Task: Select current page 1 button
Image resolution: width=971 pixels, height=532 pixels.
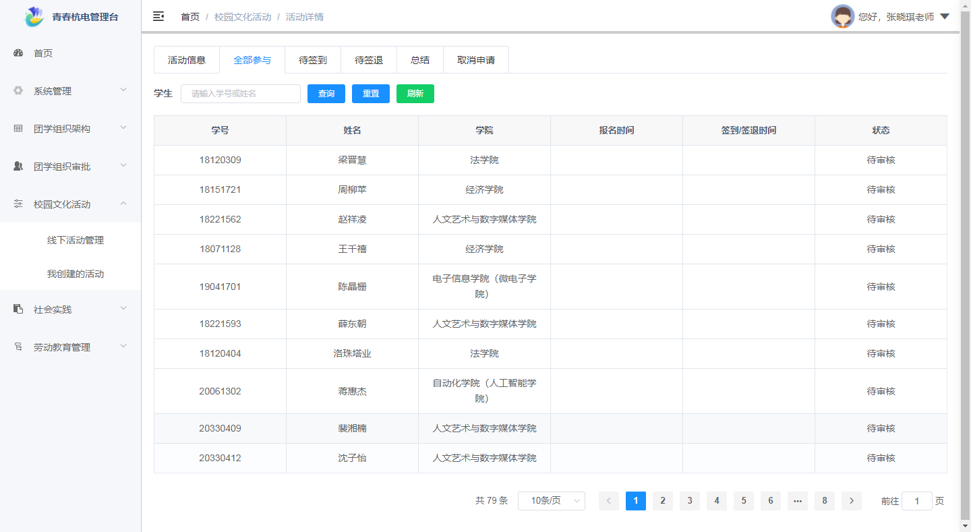Action: click(636, 500)
